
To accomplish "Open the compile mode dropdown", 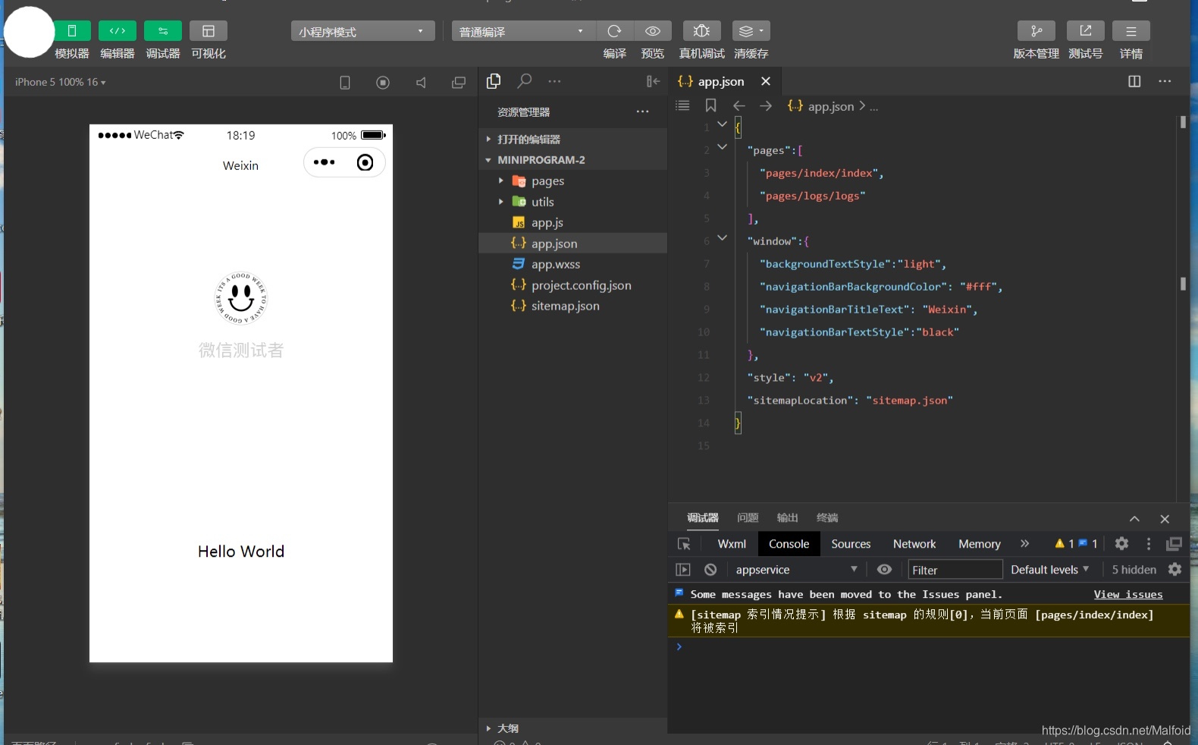I will click(523, 31).
